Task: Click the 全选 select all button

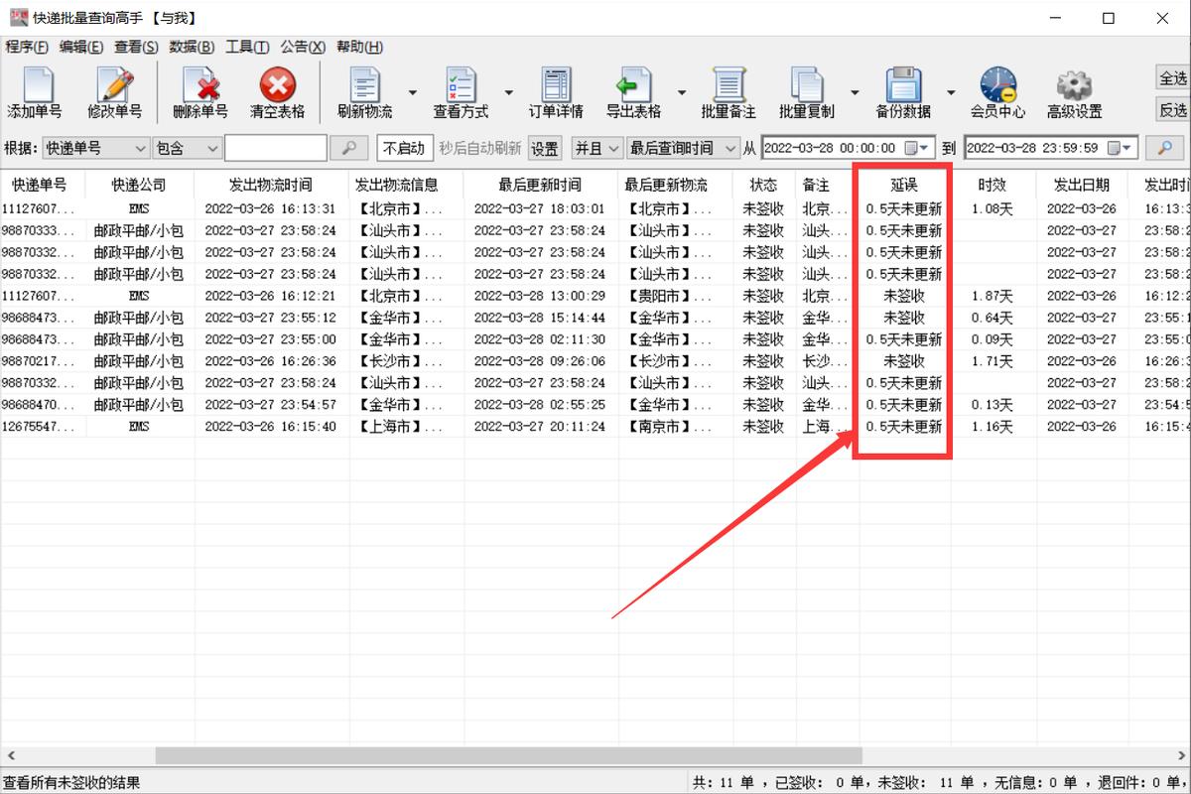Action: 1173,77
